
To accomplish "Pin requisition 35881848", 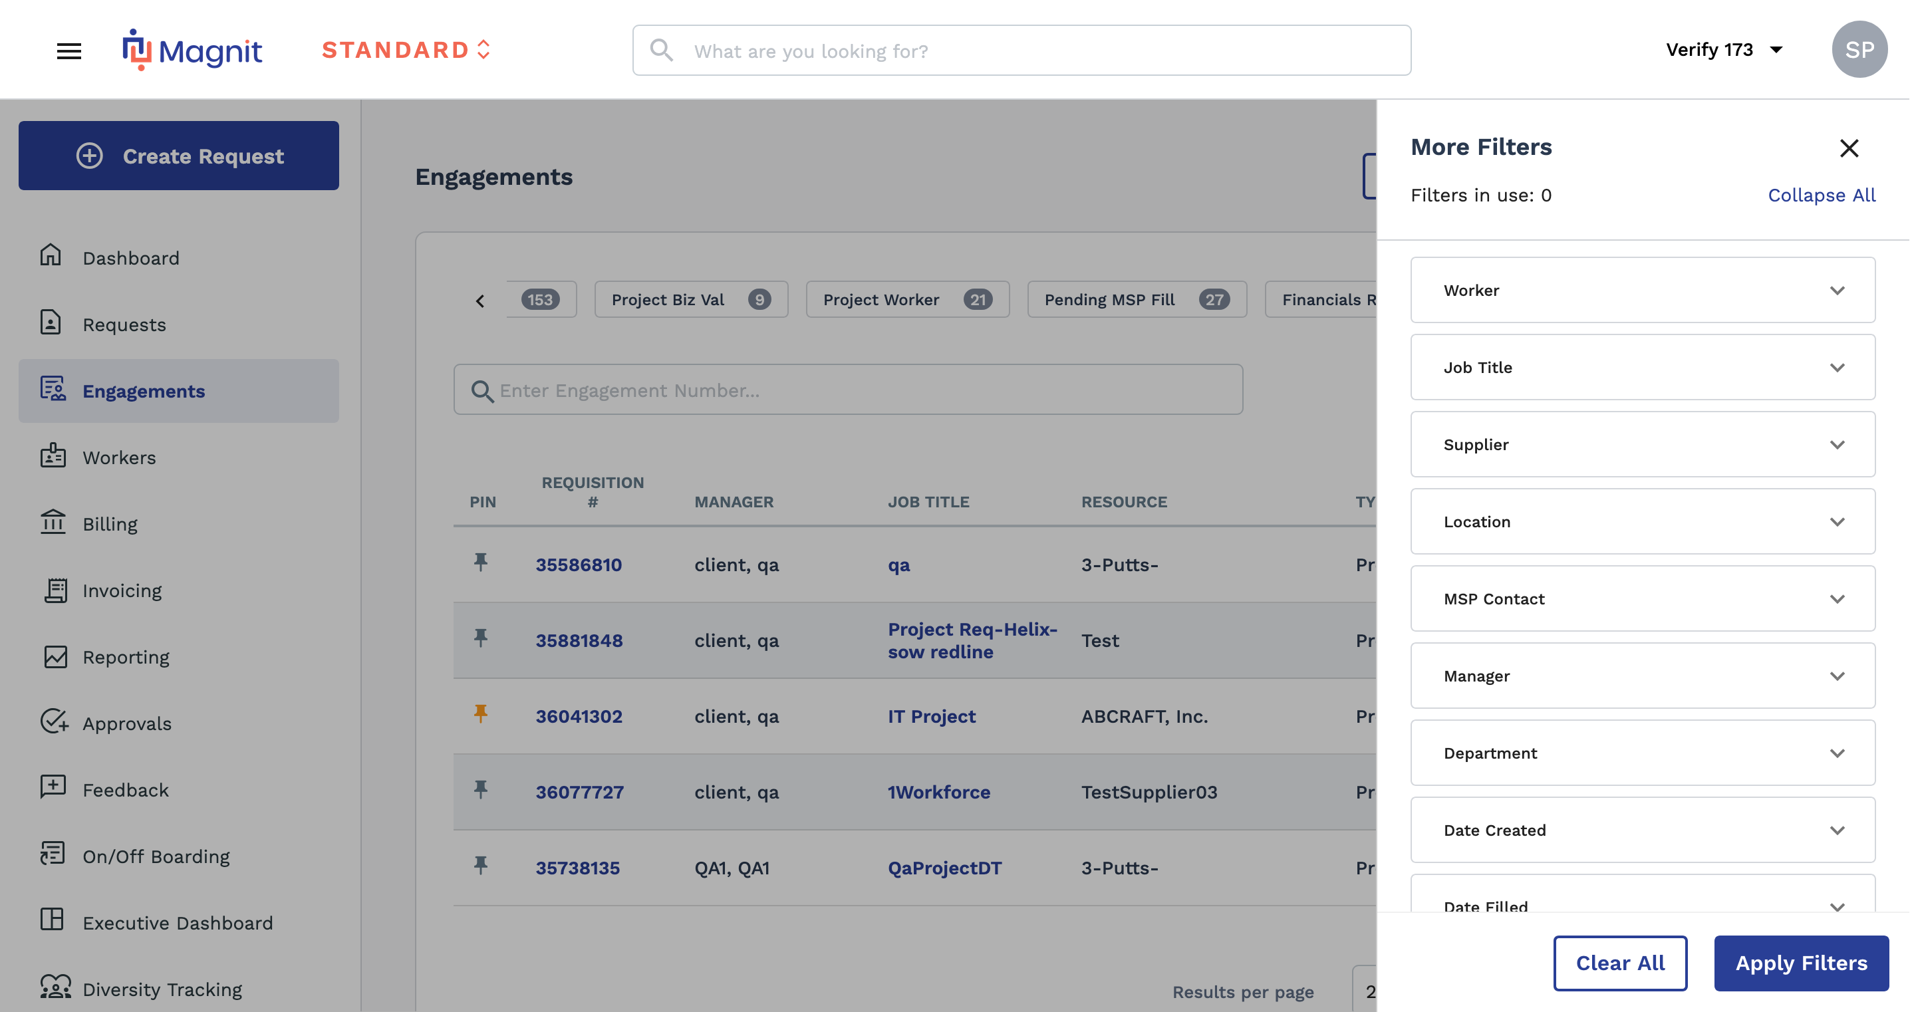I will pos(480,638).
